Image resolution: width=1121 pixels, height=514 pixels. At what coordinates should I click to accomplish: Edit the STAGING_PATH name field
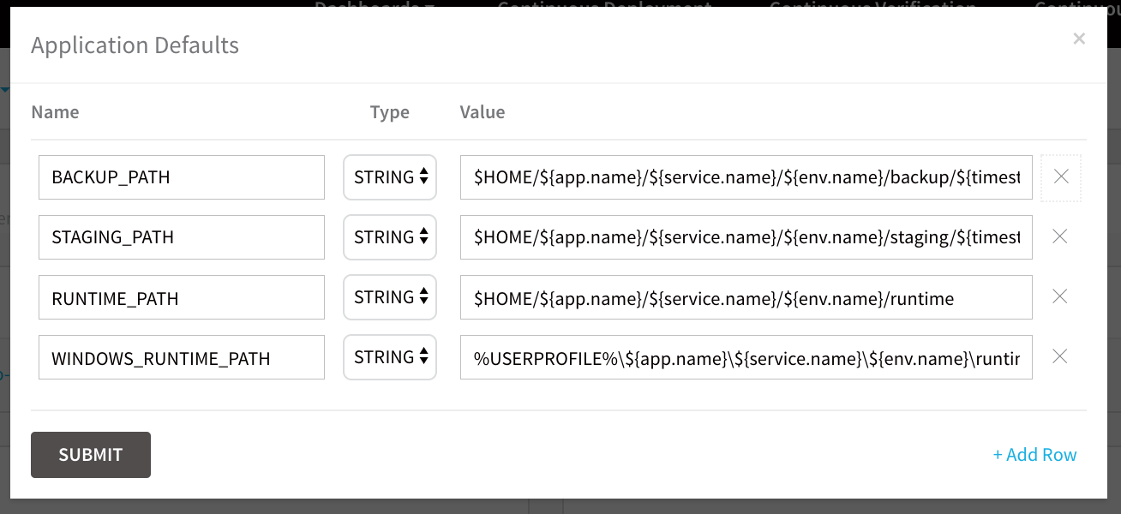182,237
